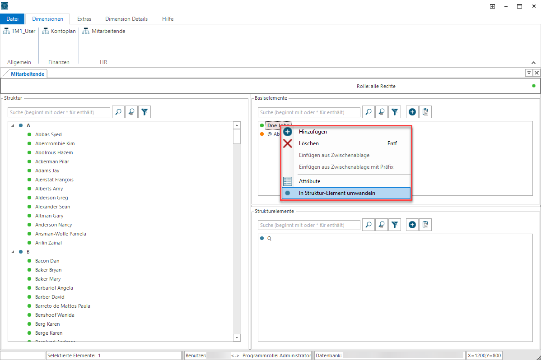Select Adams Jay in the tree

47,171
